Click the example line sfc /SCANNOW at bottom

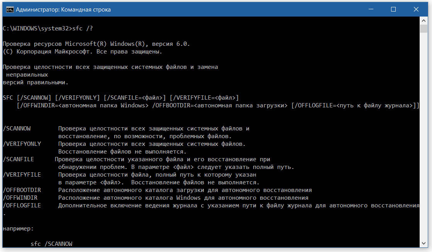pyautogui.click(x=51, y=244)
